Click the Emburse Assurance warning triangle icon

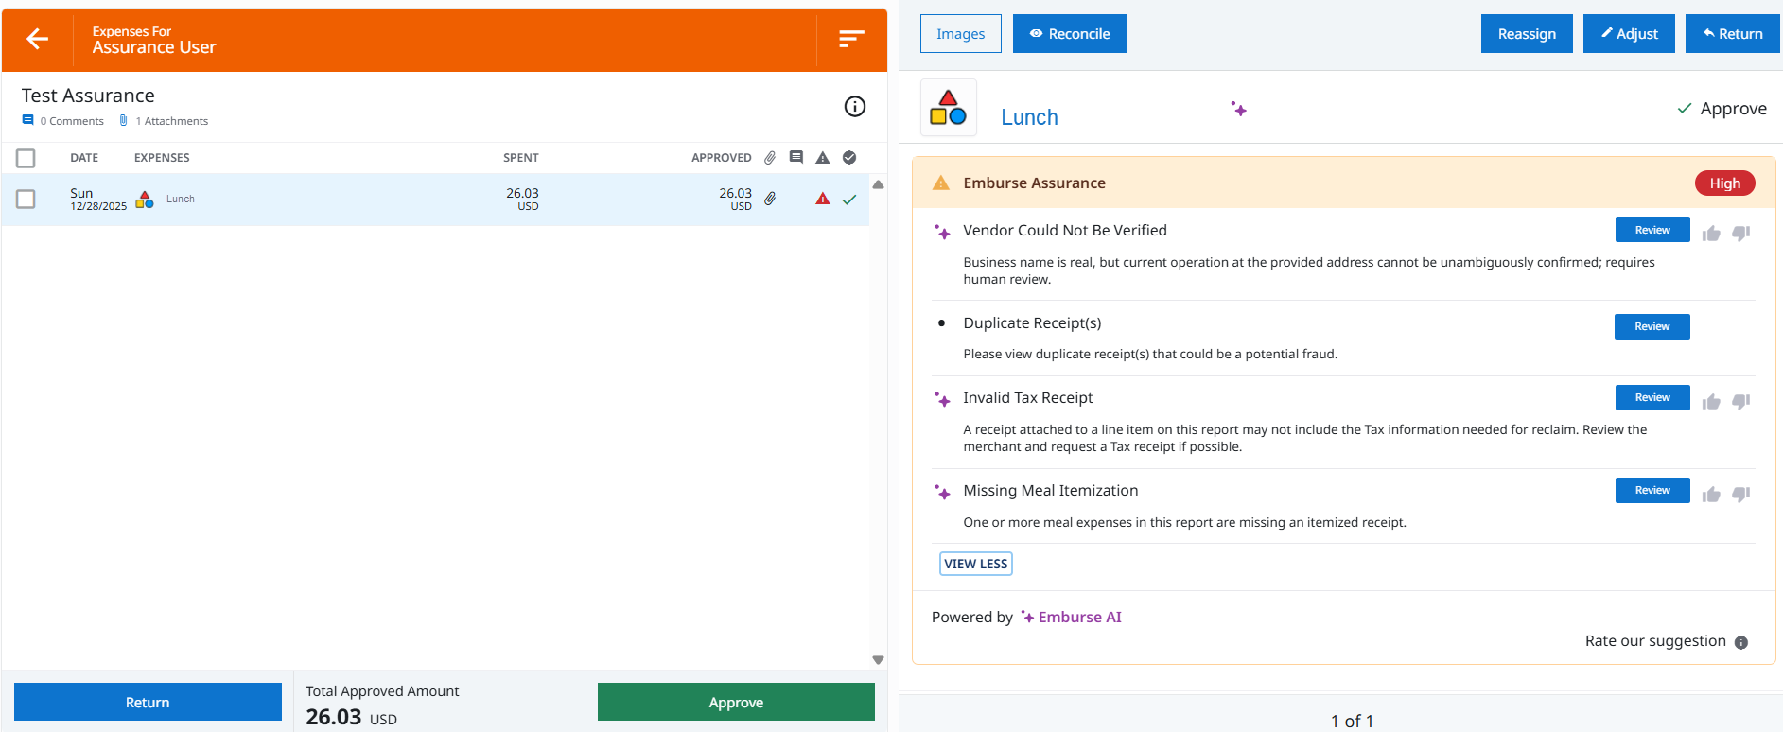[941, 183]
